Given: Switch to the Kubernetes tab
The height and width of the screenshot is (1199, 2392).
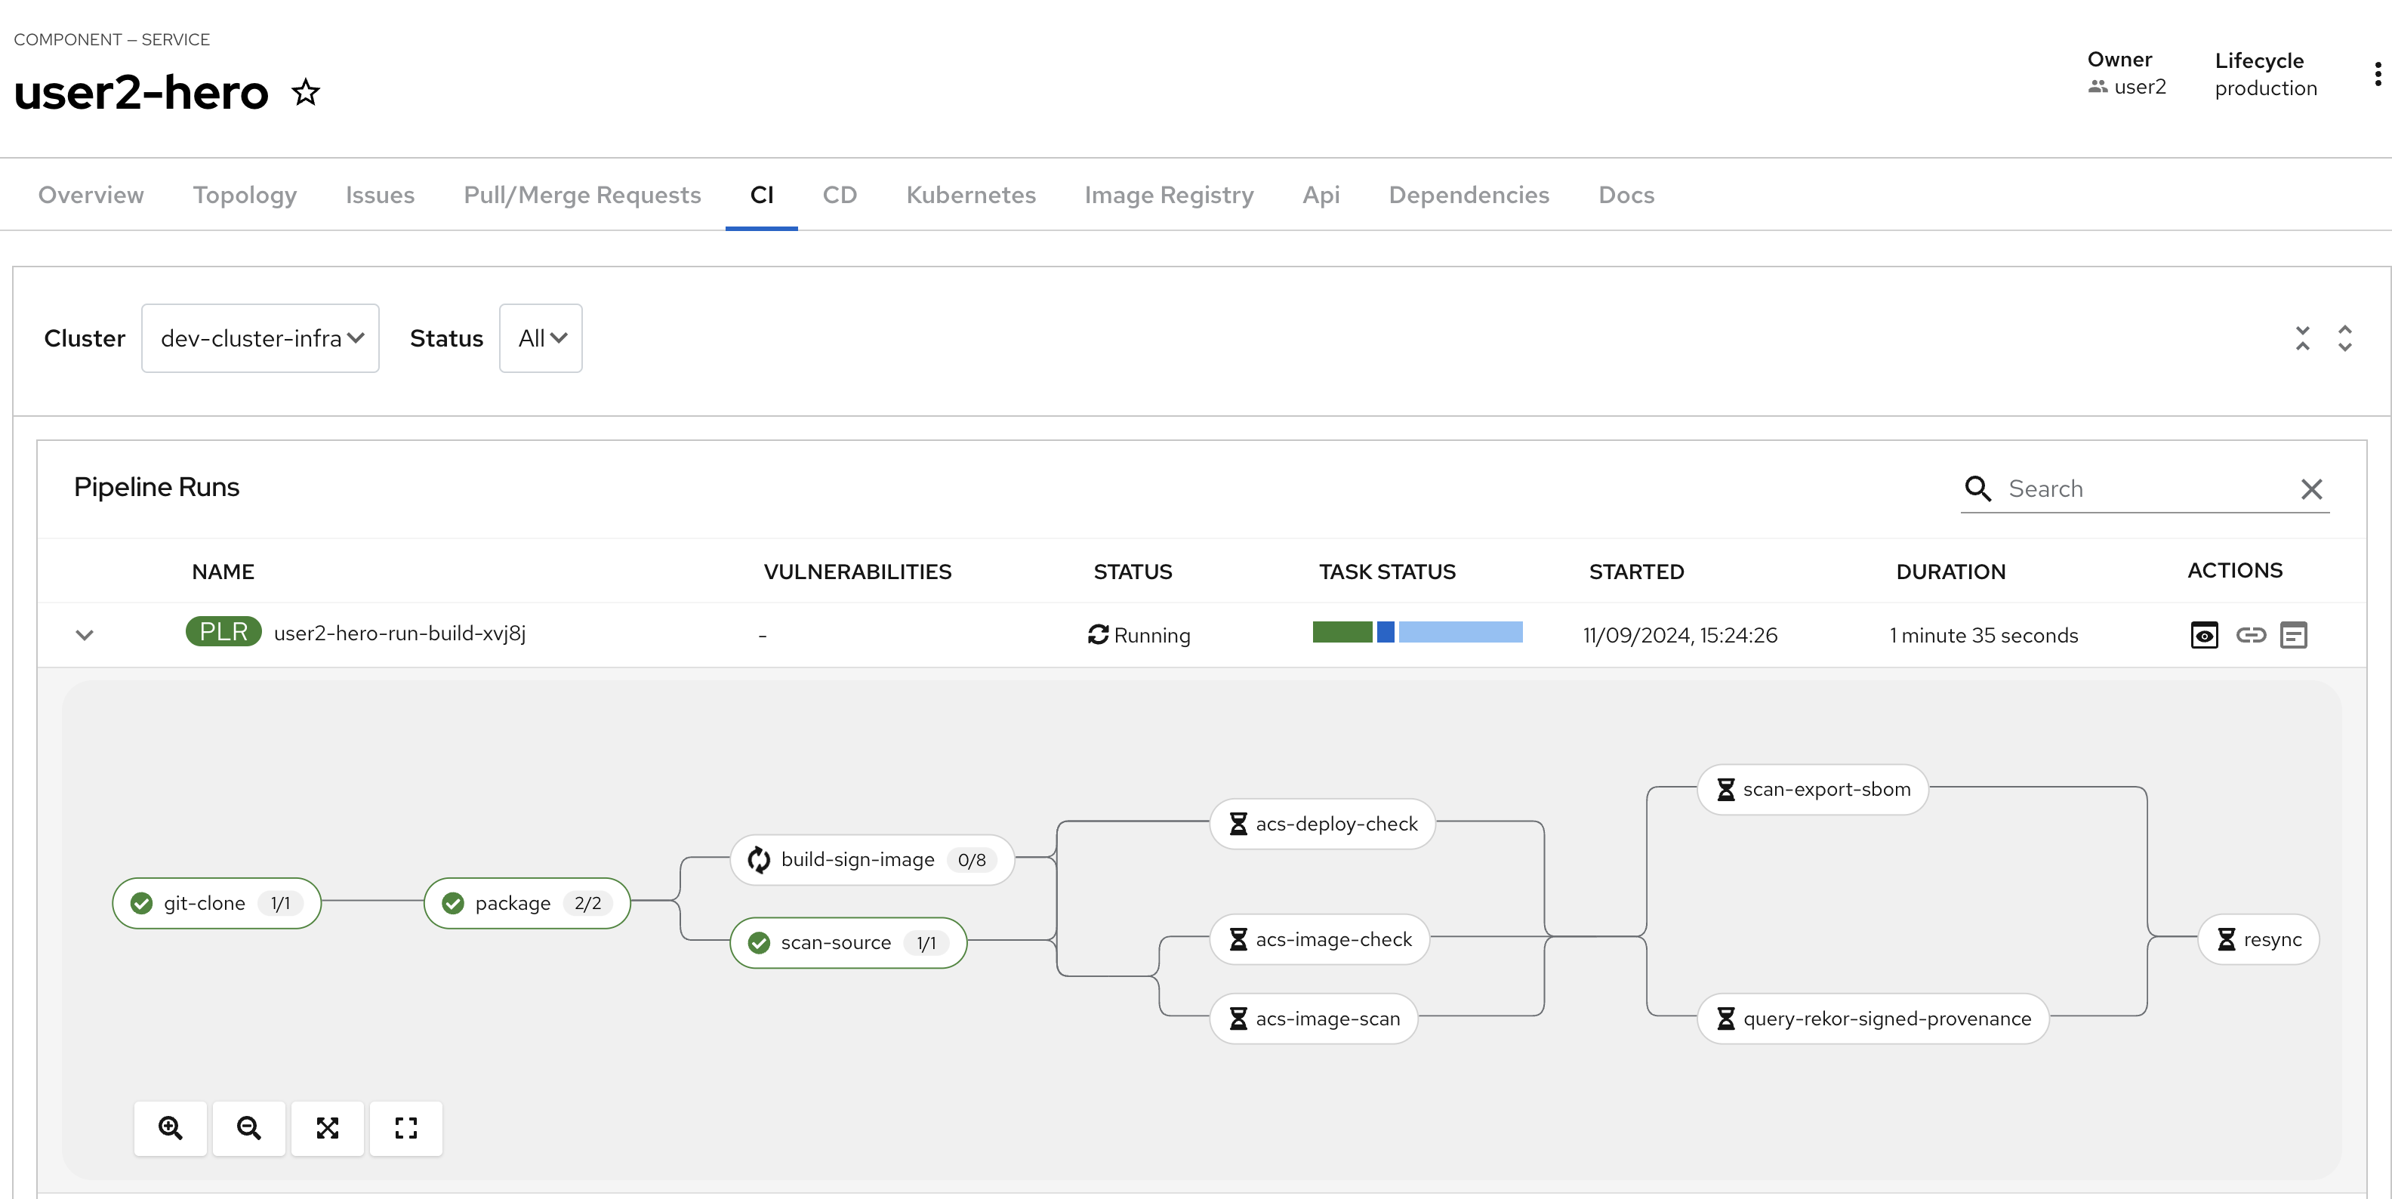Looking at the screenshot, I should click(x=970, y=193).
